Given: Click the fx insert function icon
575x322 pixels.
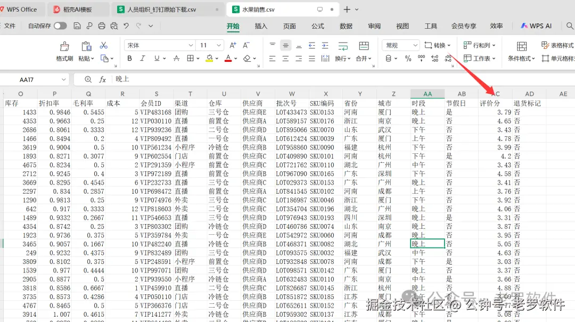Looking at the screenshot, I should (x=102, y=79).
